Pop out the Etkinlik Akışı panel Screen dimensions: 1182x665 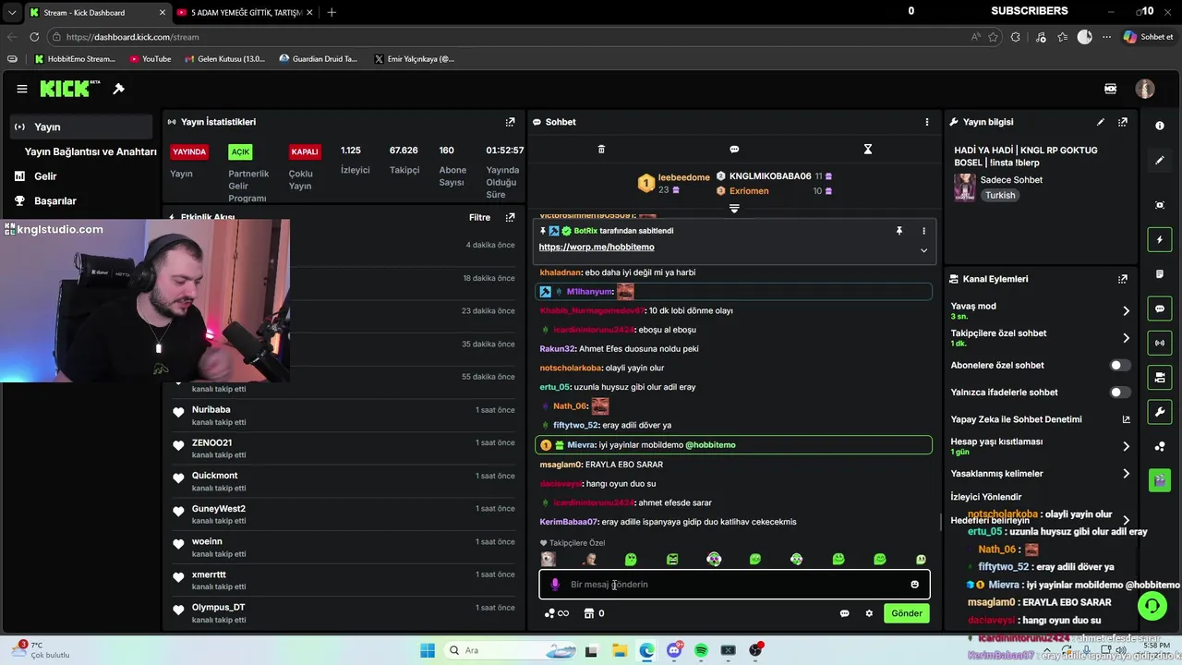(510, 217)
